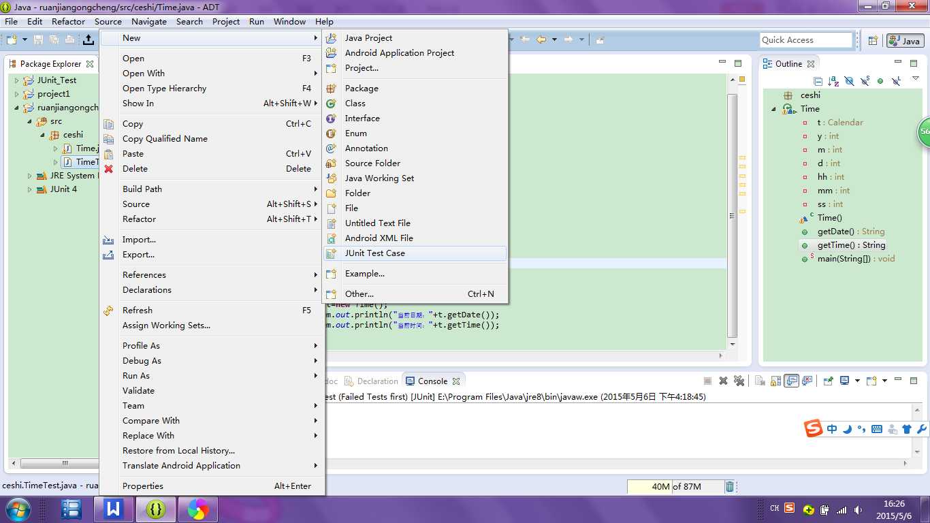Click Collapse All icon in Outline
This screenshot has height=523, width=930.
(818, 81)
